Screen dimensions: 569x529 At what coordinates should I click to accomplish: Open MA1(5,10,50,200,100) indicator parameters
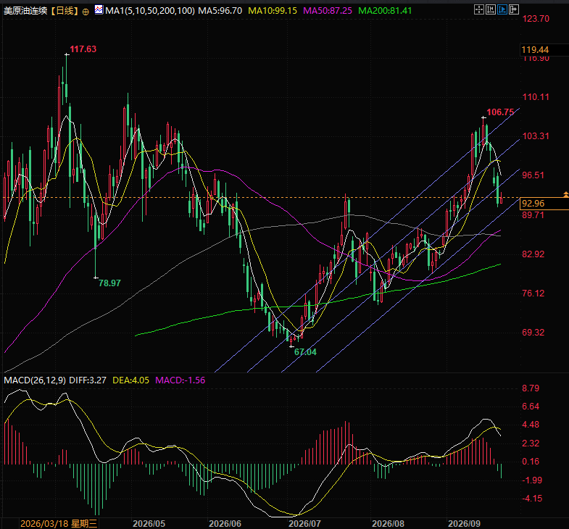tap(150, 11)
